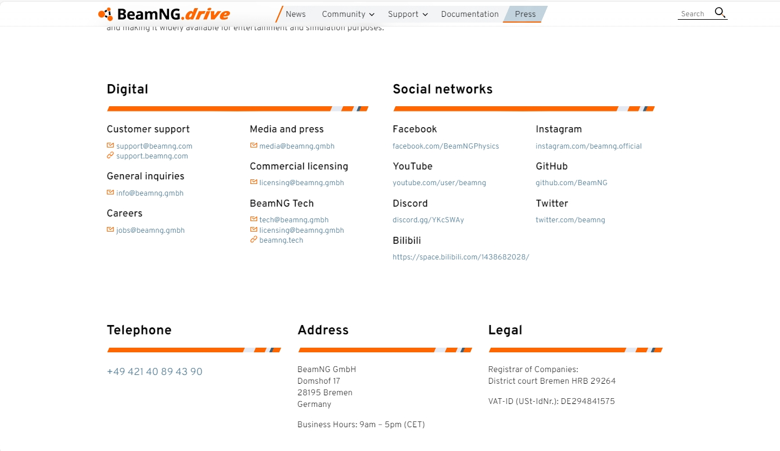Visit support.beamng.com link

152,156
